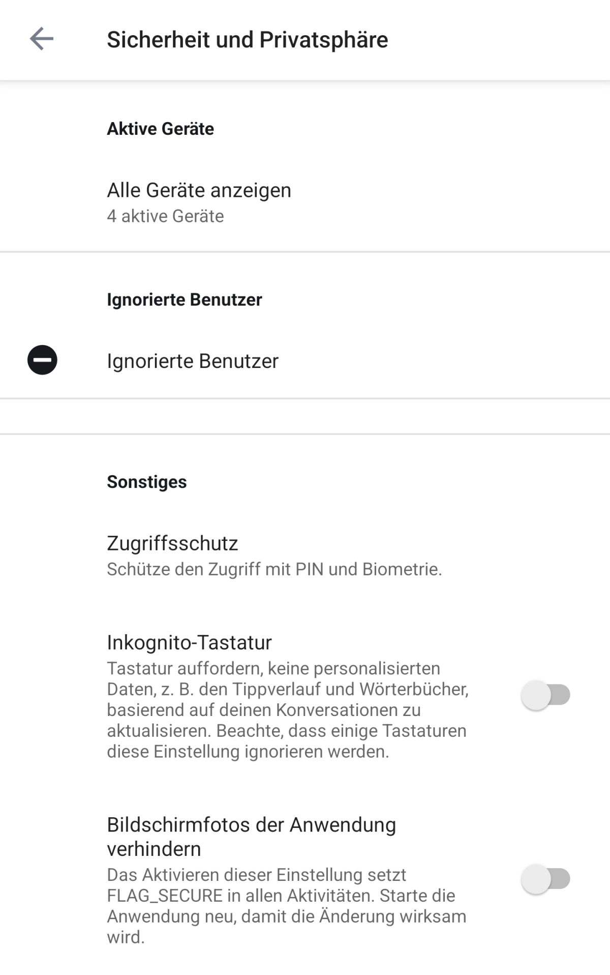The image size is (610, 975).
Task: Go back using the arrow icon
Action: tap(42, 39)
